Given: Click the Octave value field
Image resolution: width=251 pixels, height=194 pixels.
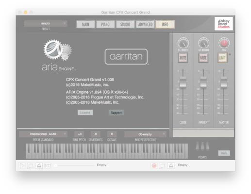Looking at the screenshot, I should (x=112, y=134).
